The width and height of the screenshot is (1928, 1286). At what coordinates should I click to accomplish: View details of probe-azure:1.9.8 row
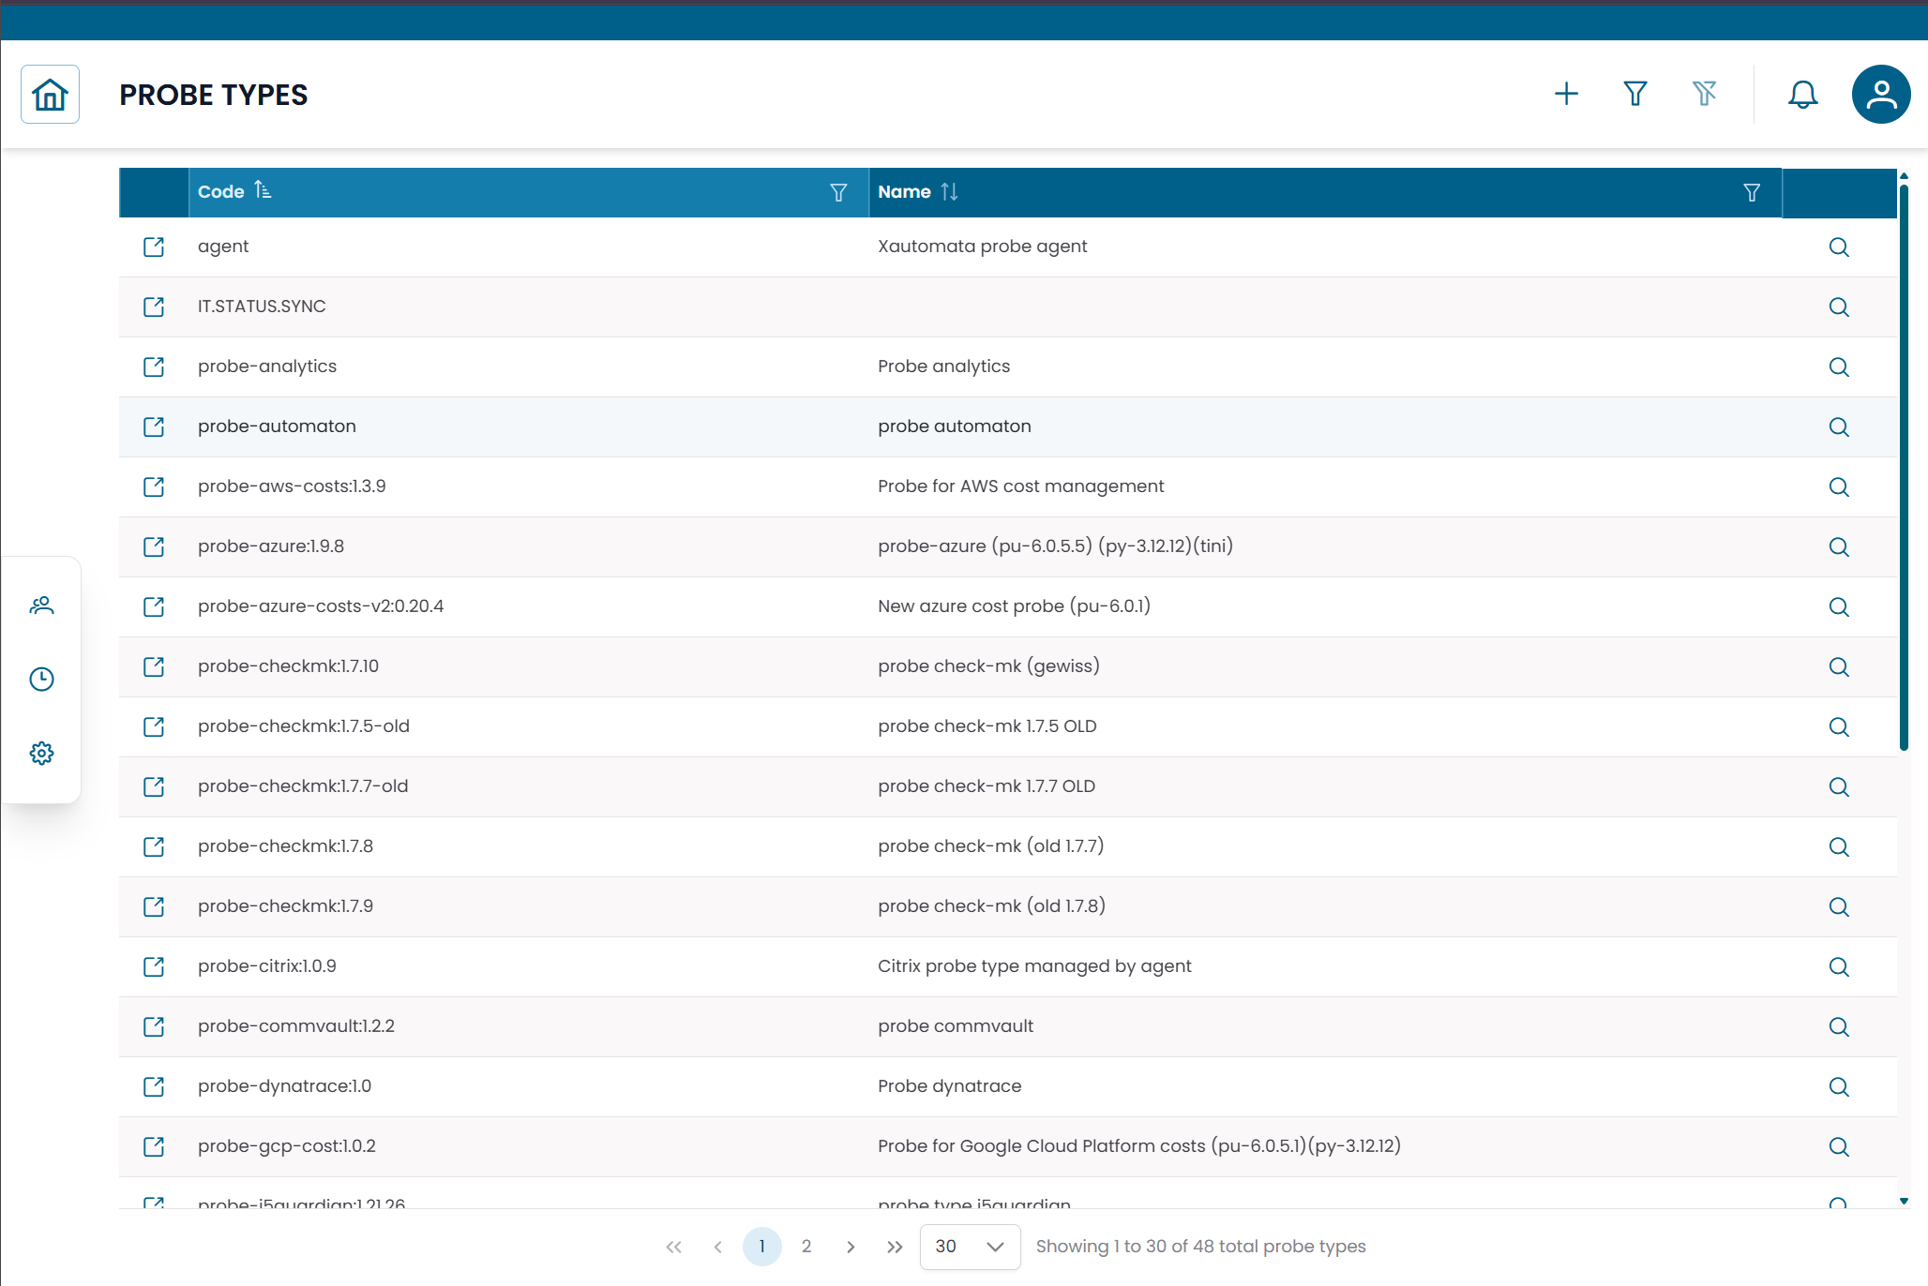(x=1838, y=546)
